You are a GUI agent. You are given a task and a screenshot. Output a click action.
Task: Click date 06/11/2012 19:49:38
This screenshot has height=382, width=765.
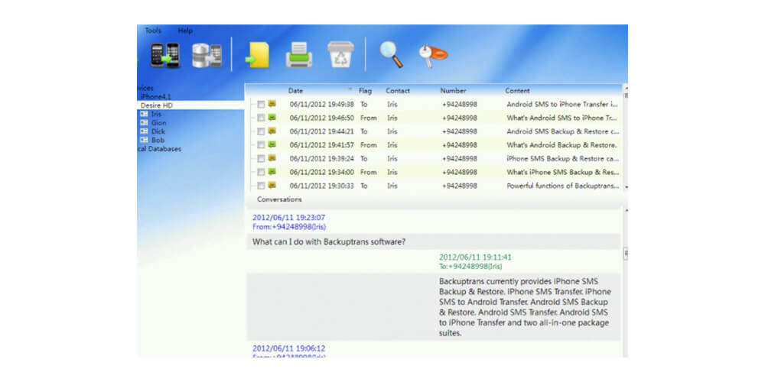tap(322, 104)
